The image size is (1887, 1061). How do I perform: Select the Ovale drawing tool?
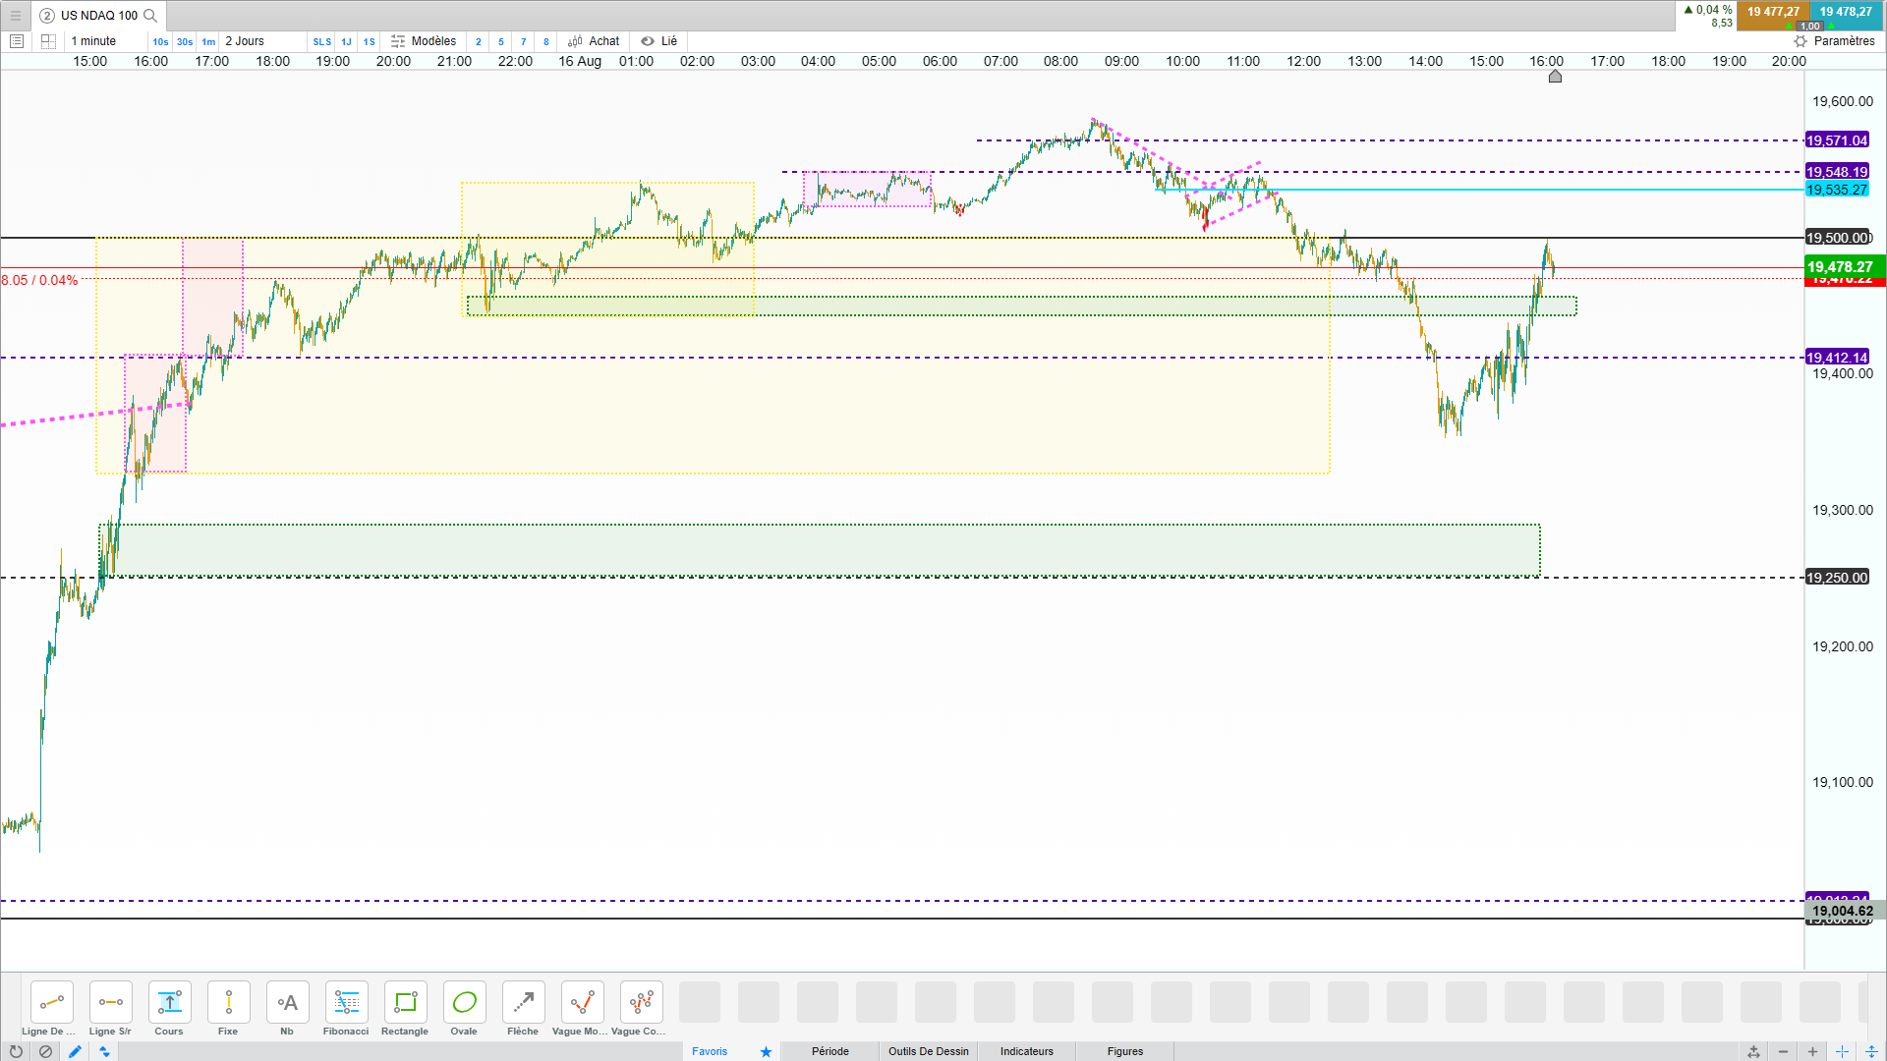pos(464,1003)
